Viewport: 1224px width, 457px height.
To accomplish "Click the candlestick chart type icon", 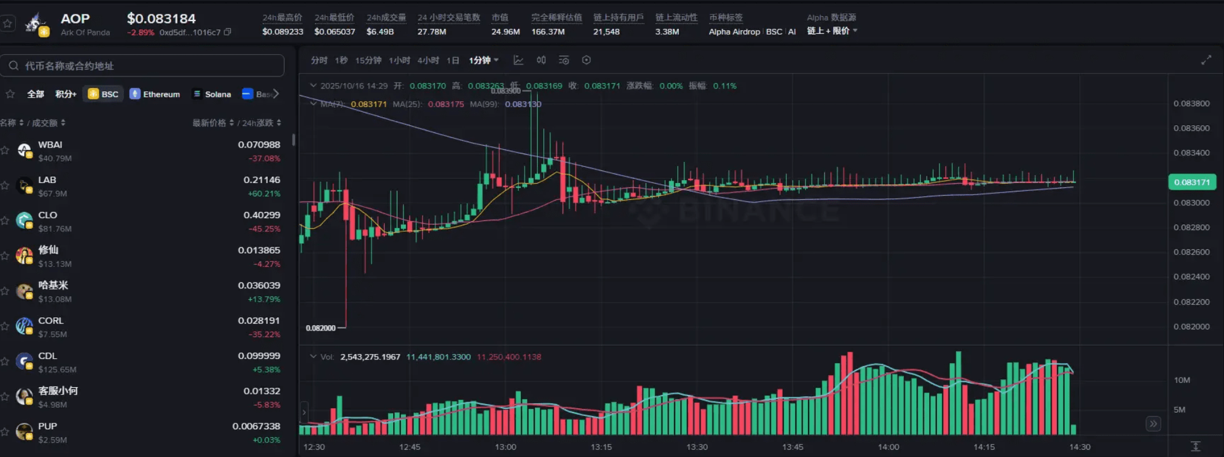I will (x=541, y=60).
